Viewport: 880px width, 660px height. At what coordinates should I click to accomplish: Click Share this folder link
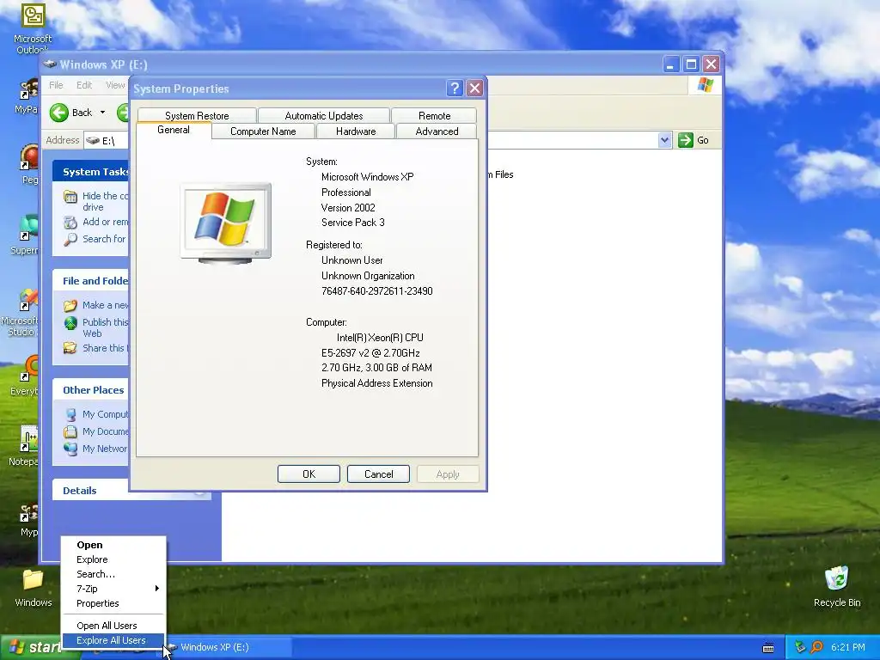[x=104, y=348]
